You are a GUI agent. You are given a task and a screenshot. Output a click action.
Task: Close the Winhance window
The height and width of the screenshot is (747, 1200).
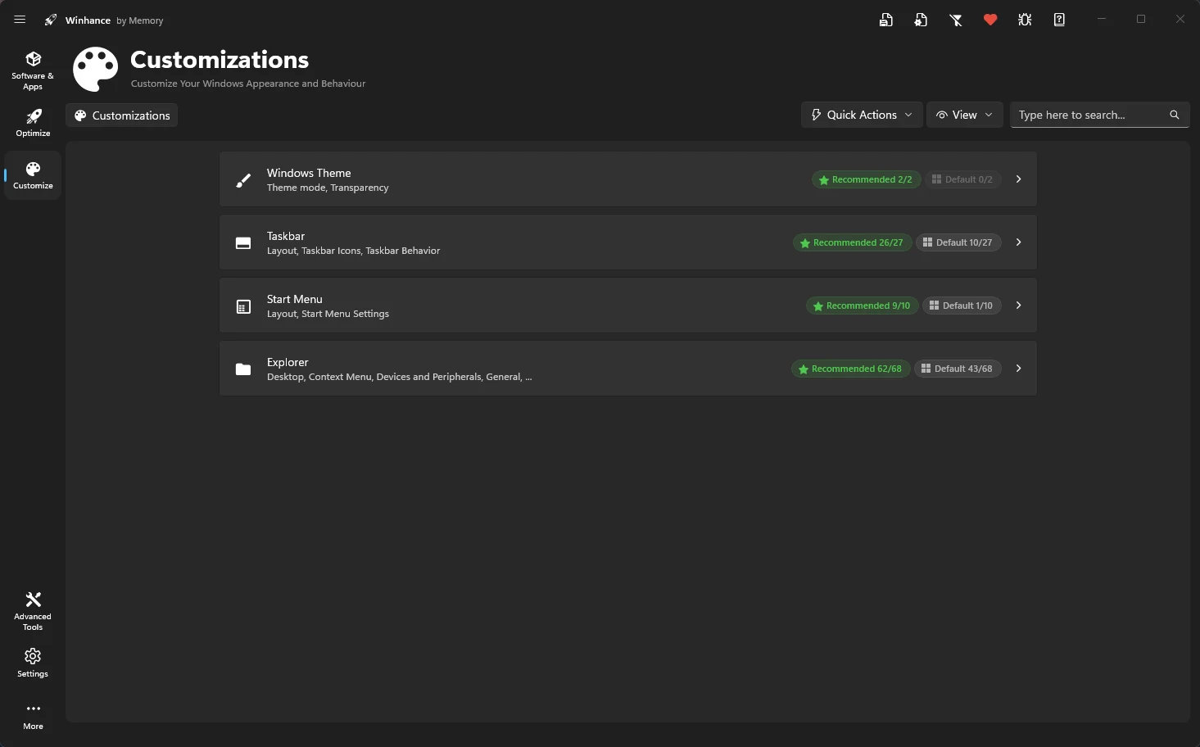[1180, 19]
